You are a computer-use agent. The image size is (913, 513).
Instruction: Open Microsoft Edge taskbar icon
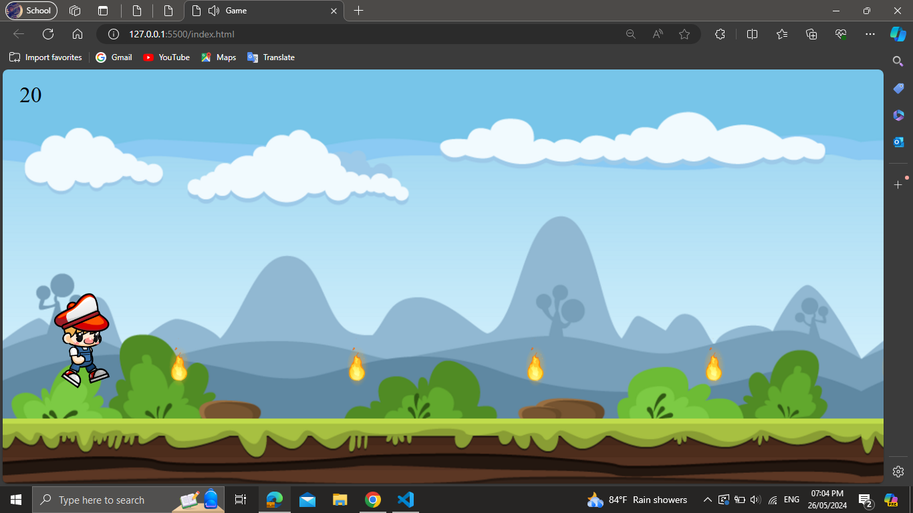point(275,500)
